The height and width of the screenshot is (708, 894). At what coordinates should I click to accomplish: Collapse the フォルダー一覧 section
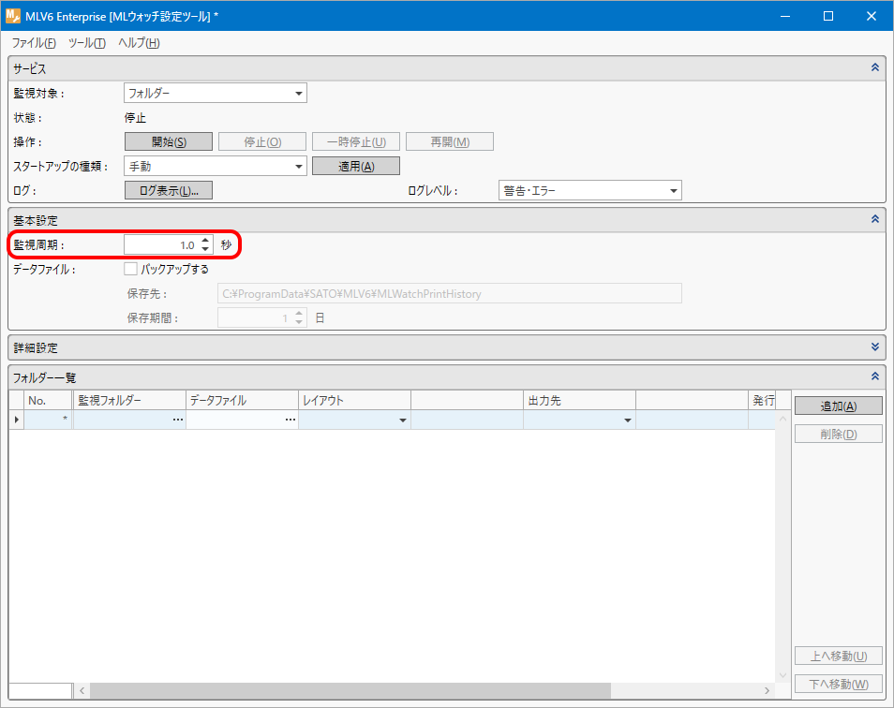(874, 376)
